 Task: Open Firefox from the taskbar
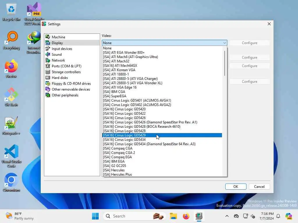coord(186,216)
